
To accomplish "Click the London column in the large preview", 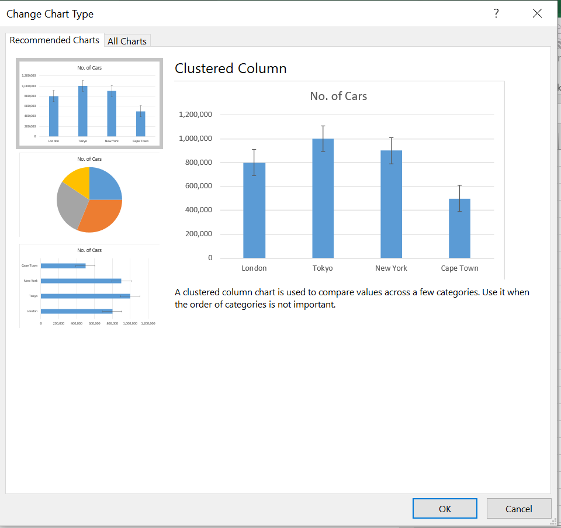I will pyautogui.click(x=254, y=210).
